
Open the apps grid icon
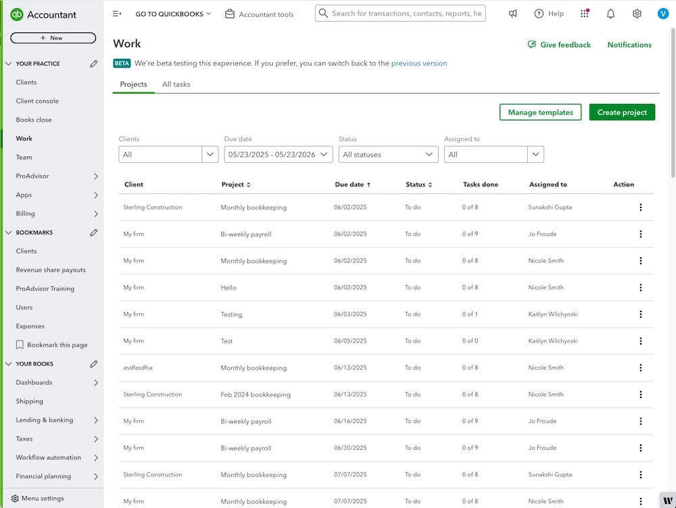click(585, 13)
